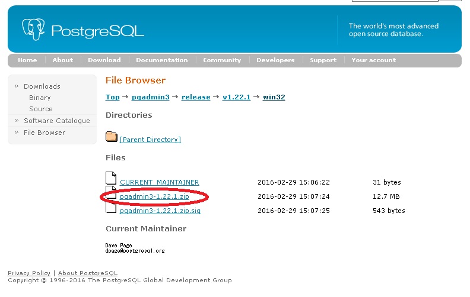Screen dimensions: 470x297
Task: Expand the Downloads sidebar item
Action: click(x=42, y=86)
